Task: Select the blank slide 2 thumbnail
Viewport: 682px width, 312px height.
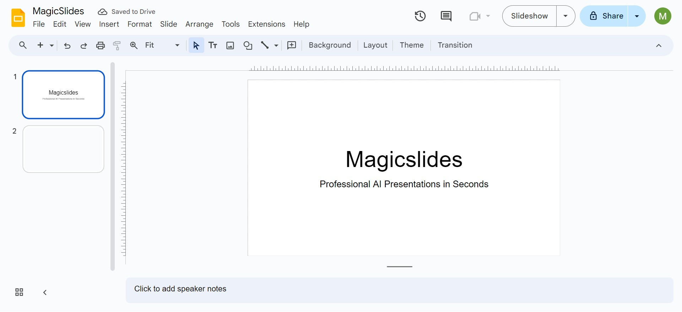Action: click(63, 149)
